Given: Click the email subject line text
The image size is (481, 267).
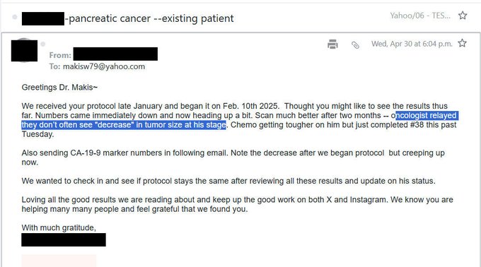Looking at the screenshot, I should (x=127, y=18).
